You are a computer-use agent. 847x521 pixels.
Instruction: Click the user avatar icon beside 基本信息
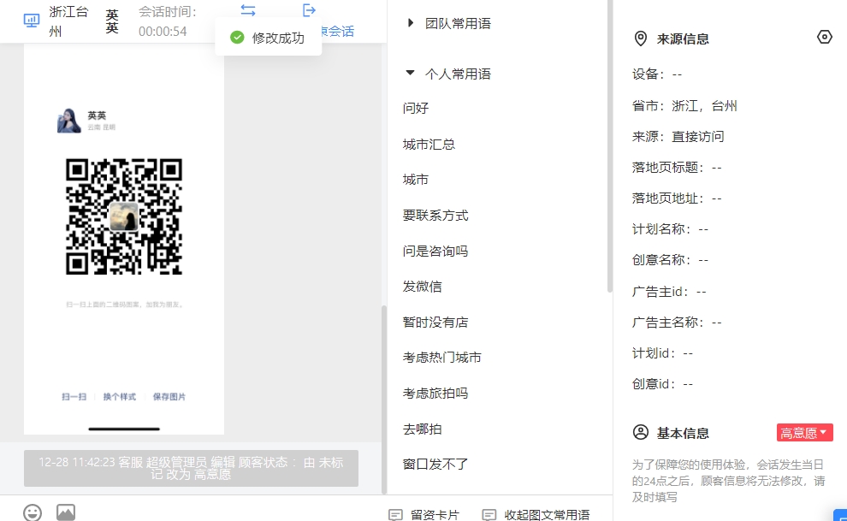point(641,433)
